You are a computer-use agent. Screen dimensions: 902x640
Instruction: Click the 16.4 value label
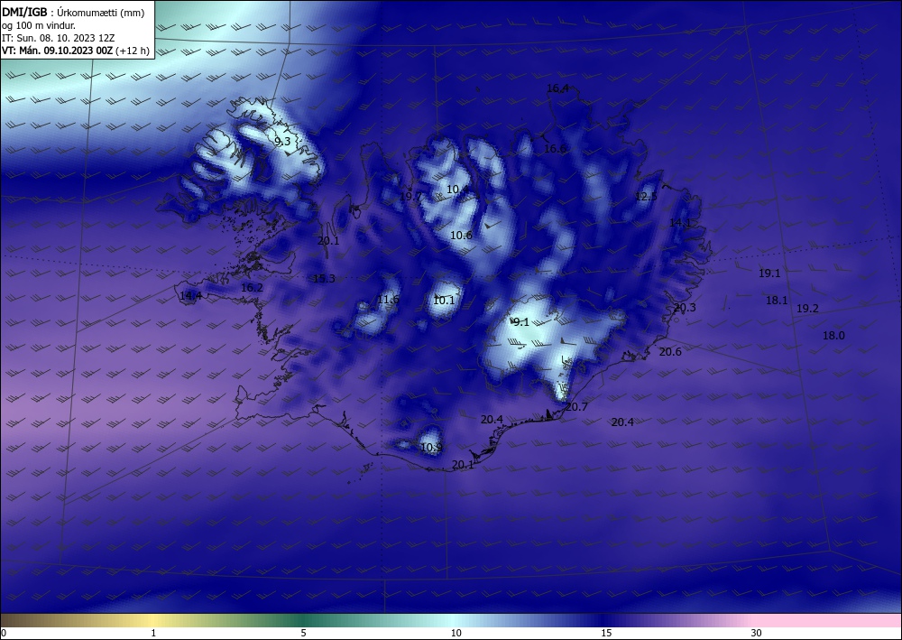tap(557, 88)
